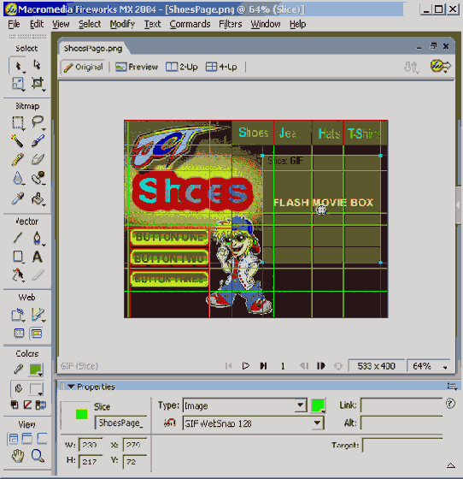The width and height of the screenshot is (463, 479).
Task: Activate the Hand tool
Action: pos(18,456)
